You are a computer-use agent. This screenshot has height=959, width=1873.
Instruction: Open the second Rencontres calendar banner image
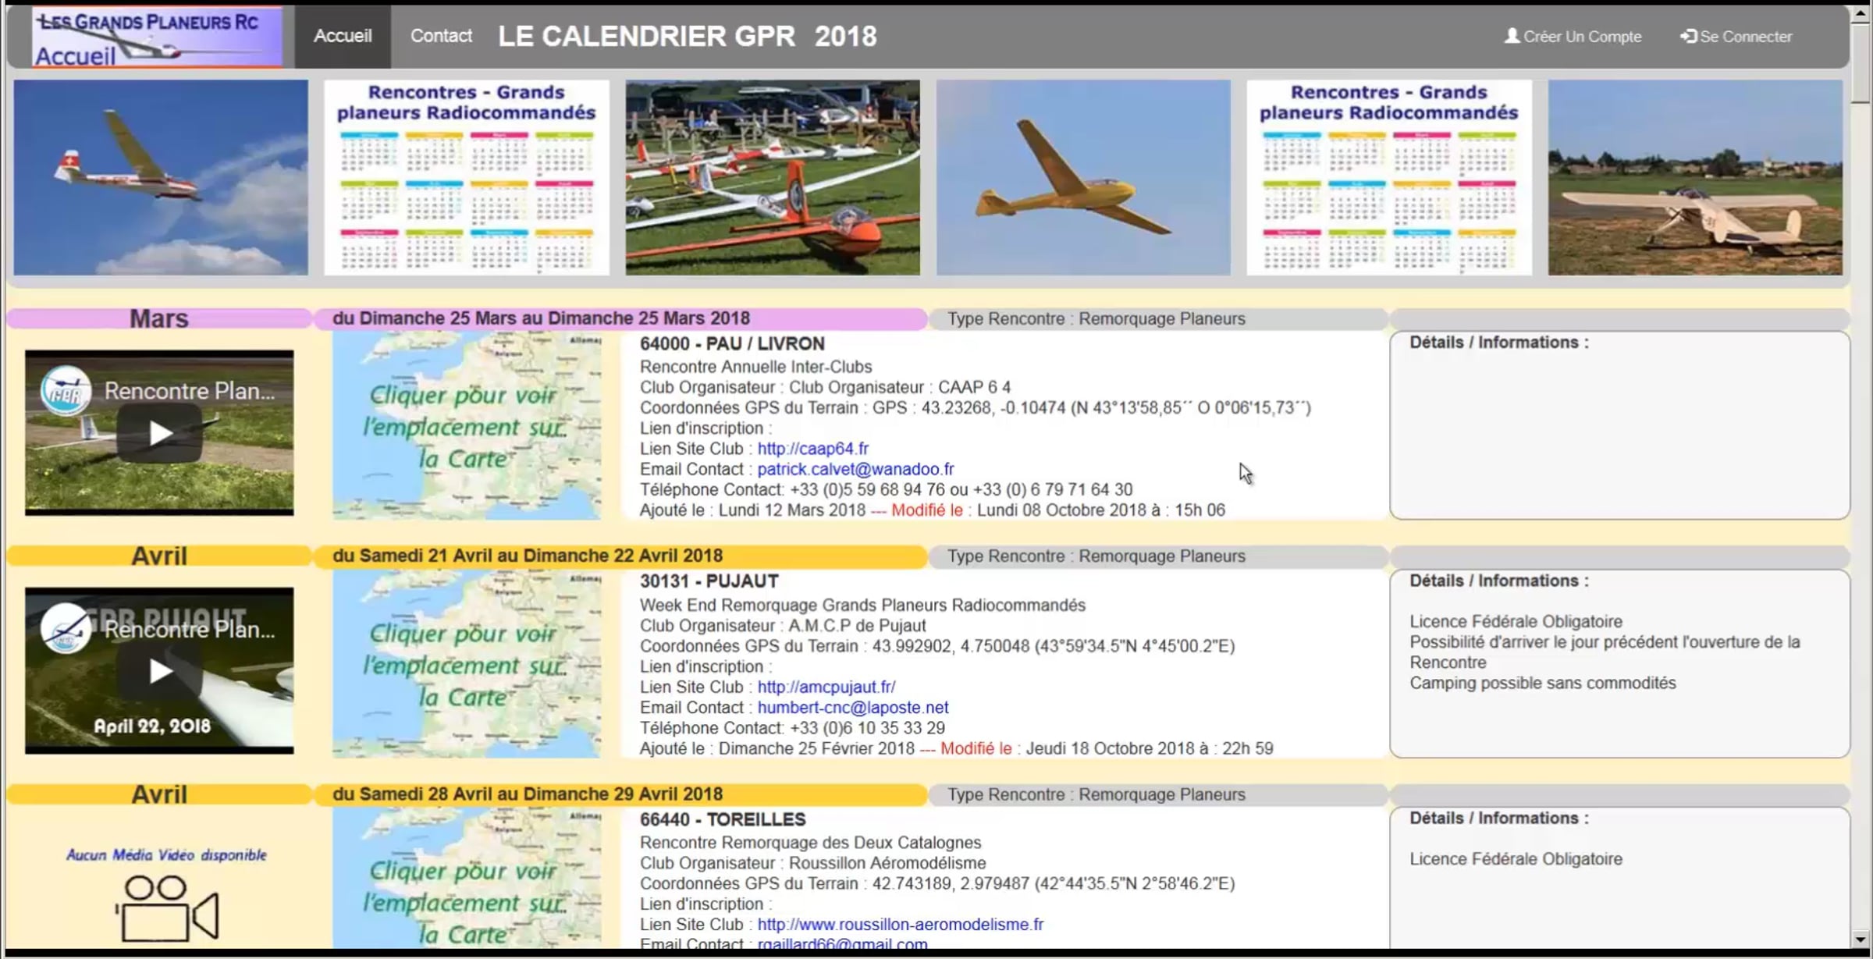coord(1389,177)
